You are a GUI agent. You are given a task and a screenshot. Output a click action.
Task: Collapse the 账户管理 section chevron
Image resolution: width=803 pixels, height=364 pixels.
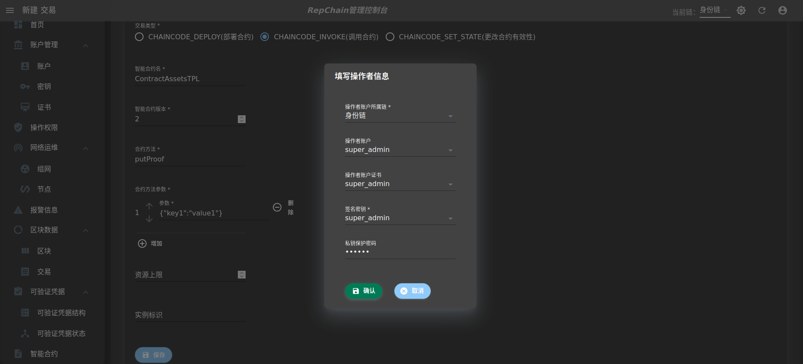pyautogui.click(x=86, y=45)
